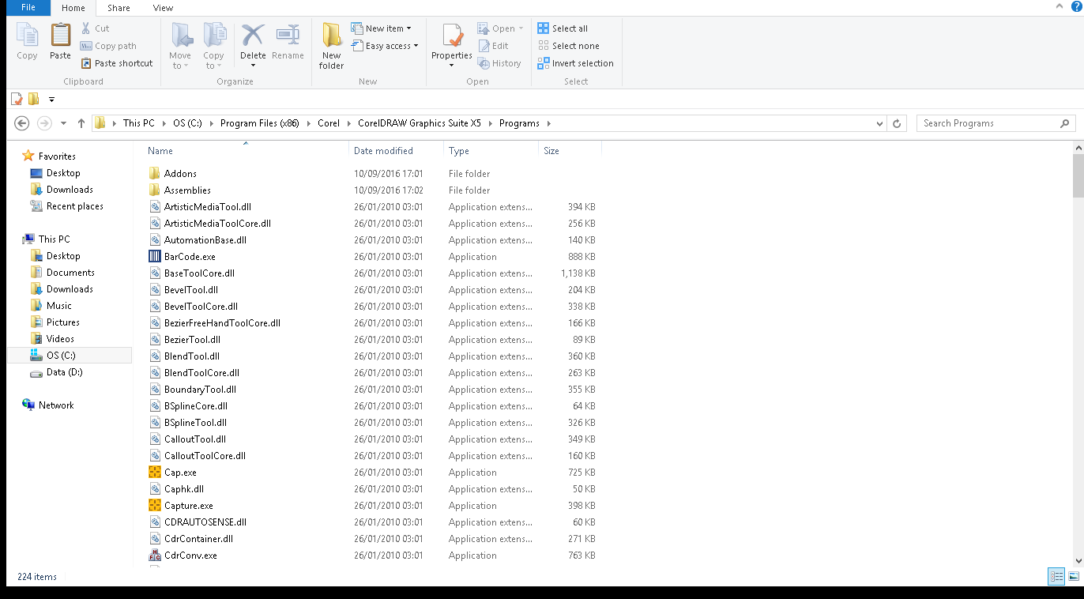Click the red Delete icon
Viewport: 1084px width, 599px height.
[253, 36]
